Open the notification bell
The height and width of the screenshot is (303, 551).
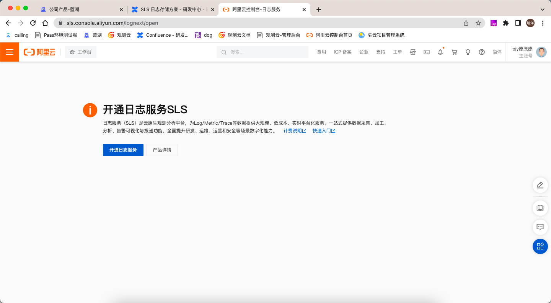440,52
